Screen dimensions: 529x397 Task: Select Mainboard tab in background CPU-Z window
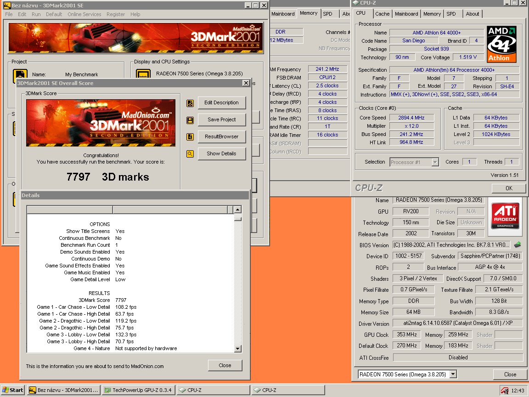click(283, 14)
